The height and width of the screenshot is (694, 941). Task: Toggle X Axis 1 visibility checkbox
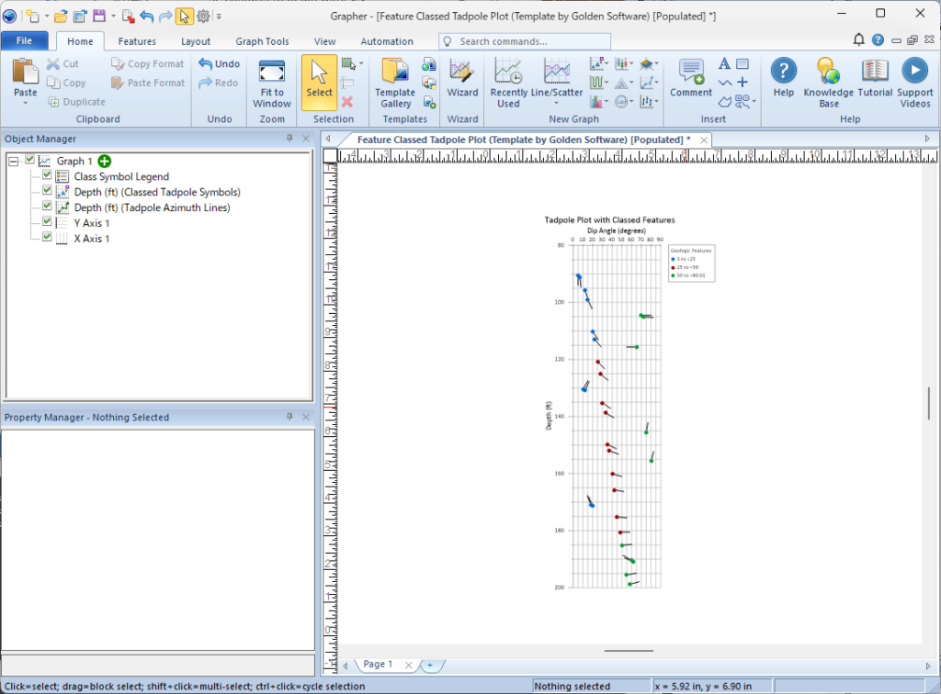coord(47,239)
